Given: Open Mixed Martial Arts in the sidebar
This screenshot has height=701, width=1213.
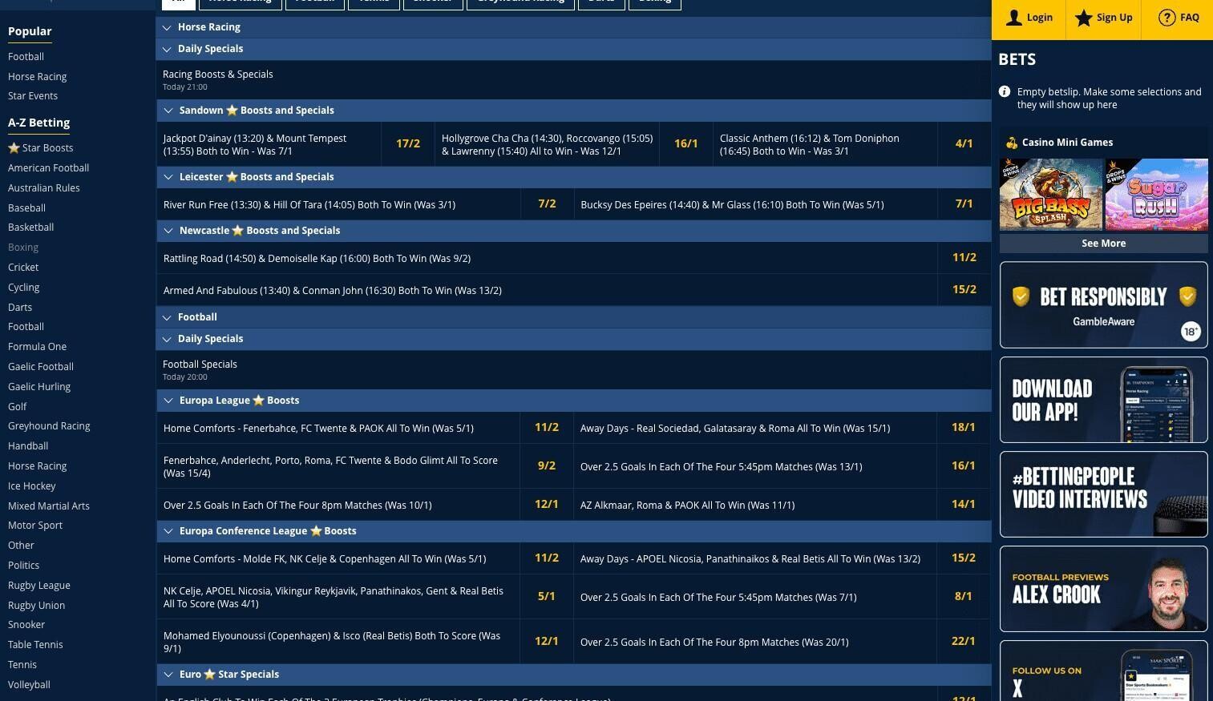Looking at the screenshot, I should point(49,506).
